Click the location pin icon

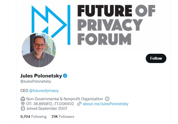[x=23, y=104]
